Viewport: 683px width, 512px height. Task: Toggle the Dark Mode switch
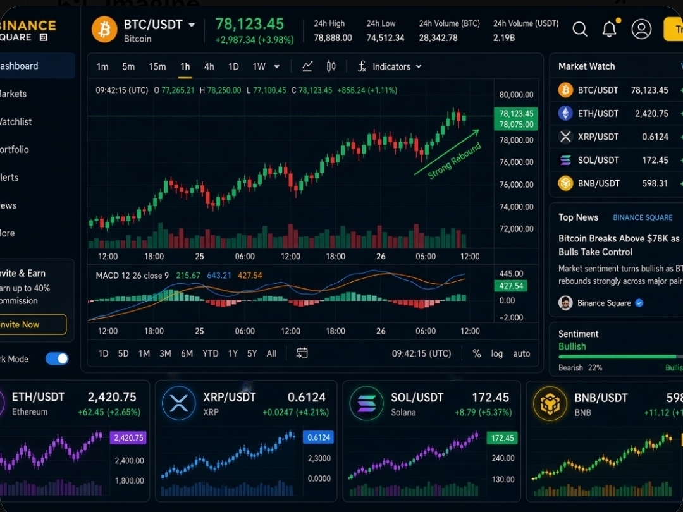(x=57, y=359)
